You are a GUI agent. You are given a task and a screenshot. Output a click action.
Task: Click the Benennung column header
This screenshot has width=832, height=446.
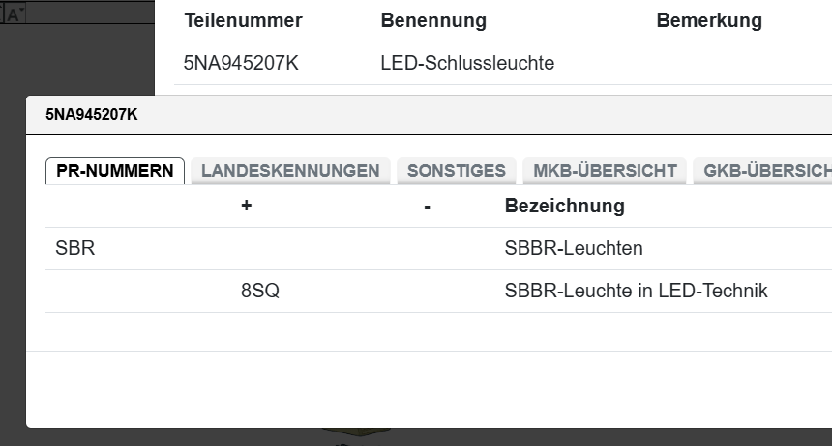(x=433, y=20)
